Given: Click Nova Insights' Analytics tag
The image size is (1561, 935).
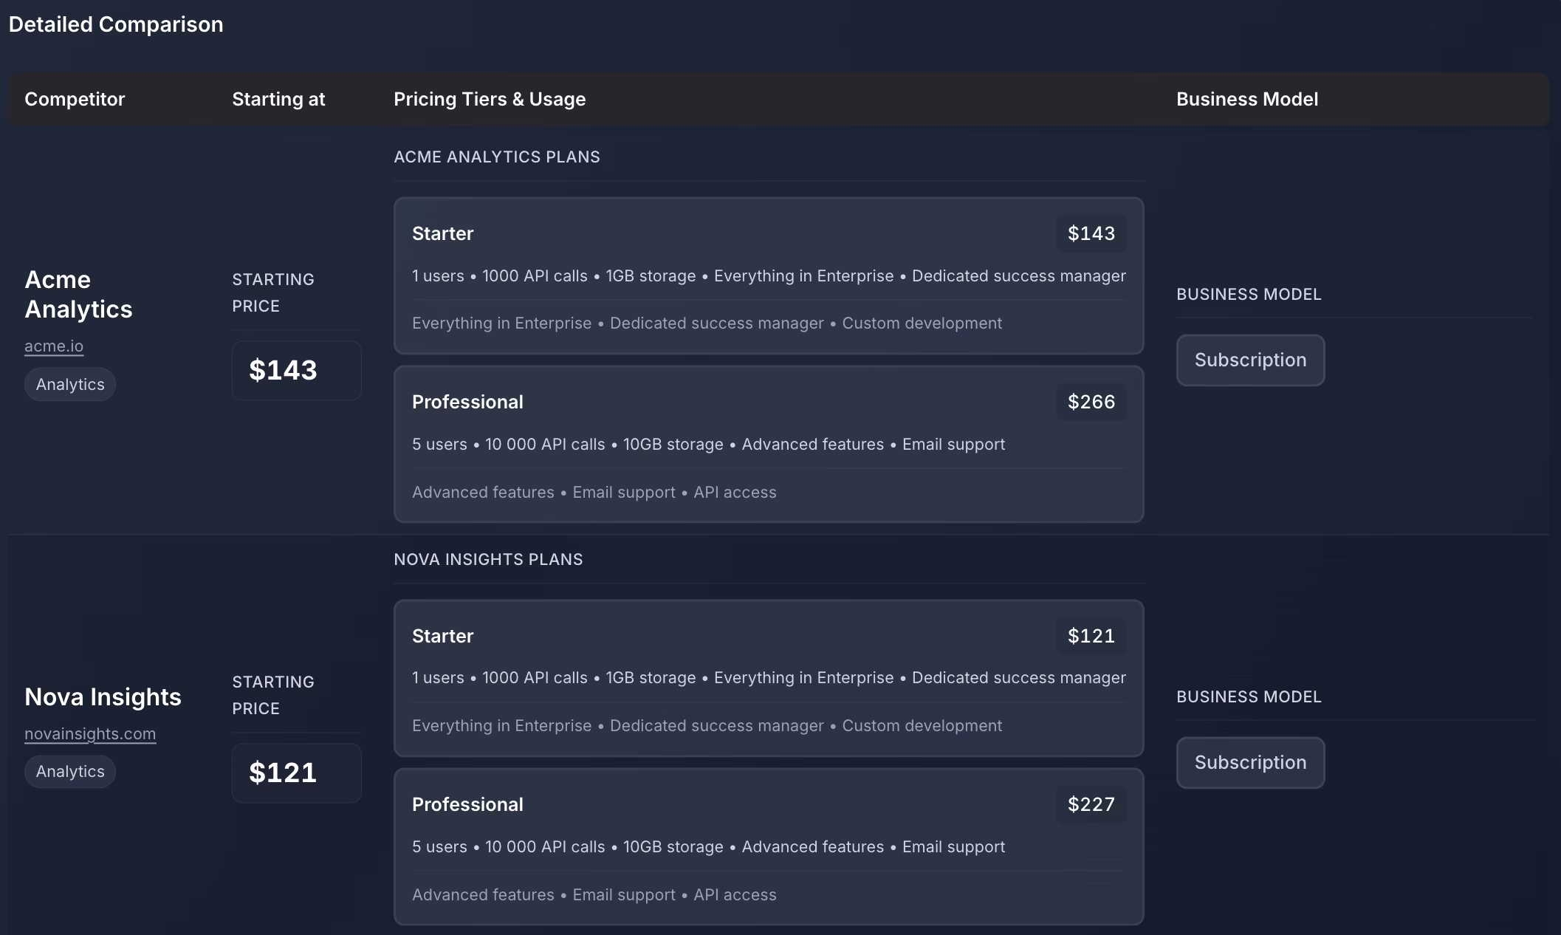Looking at the screenshot, I should 70,771.
